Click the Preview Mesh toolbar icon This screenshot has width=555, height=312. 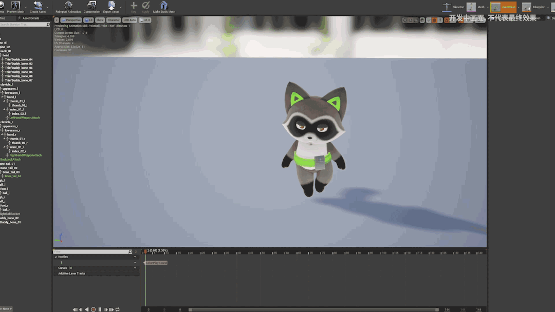click(x=15, y=6)
